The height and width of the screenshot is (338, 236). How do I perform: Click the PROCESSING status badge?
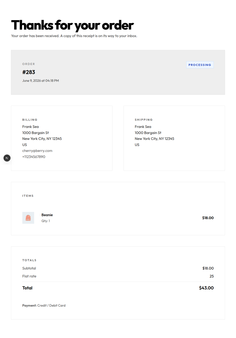[200, 65]
